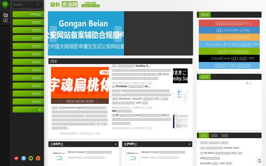
Task: Open the blue round social icon
Action: pyautogui.click(x=24, y=158)
